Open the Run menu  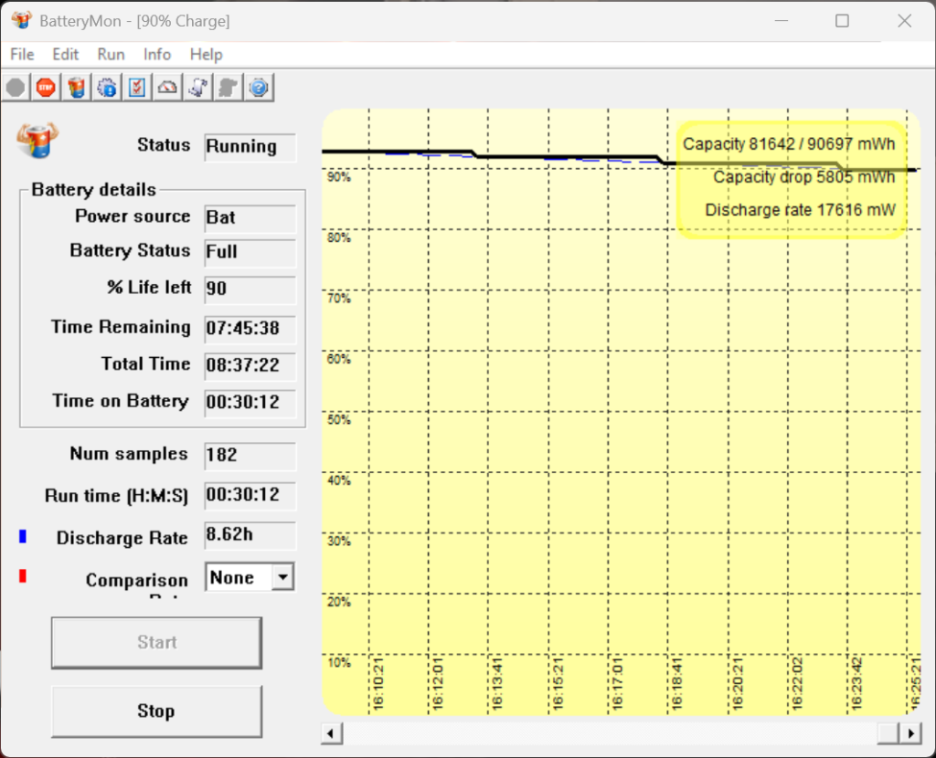pyautogui.click(x=111, y=54)
